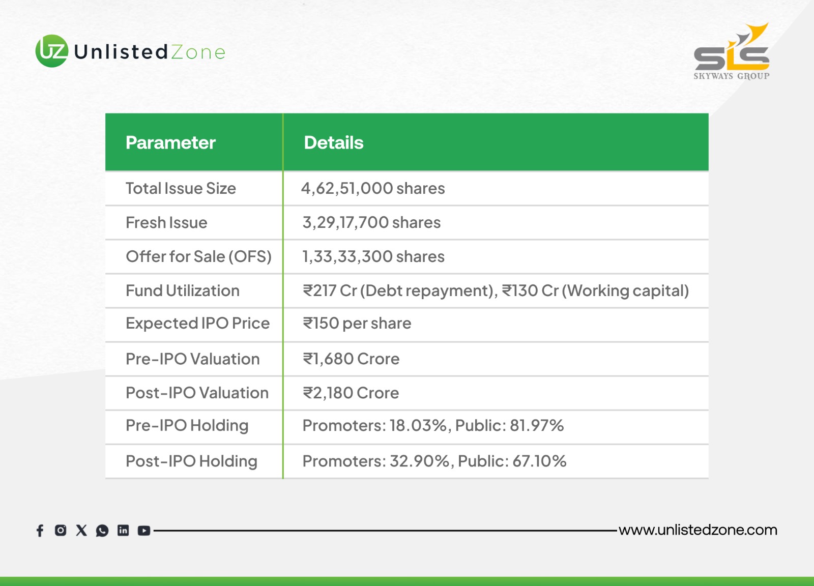Click the UnlistedZone brand name text
The height and width of the screenshot is (586, 814).
[150, 52]
